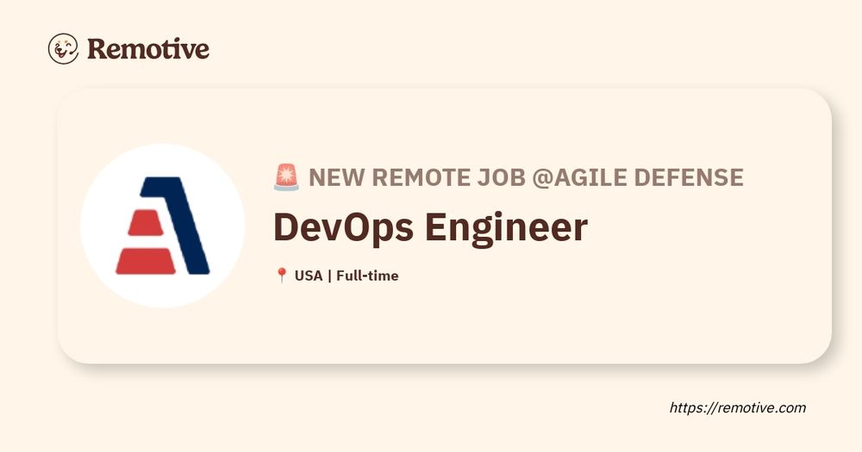Click the Remotive wordmark text
The image size is (862, 452).
(x=148, y=49)
